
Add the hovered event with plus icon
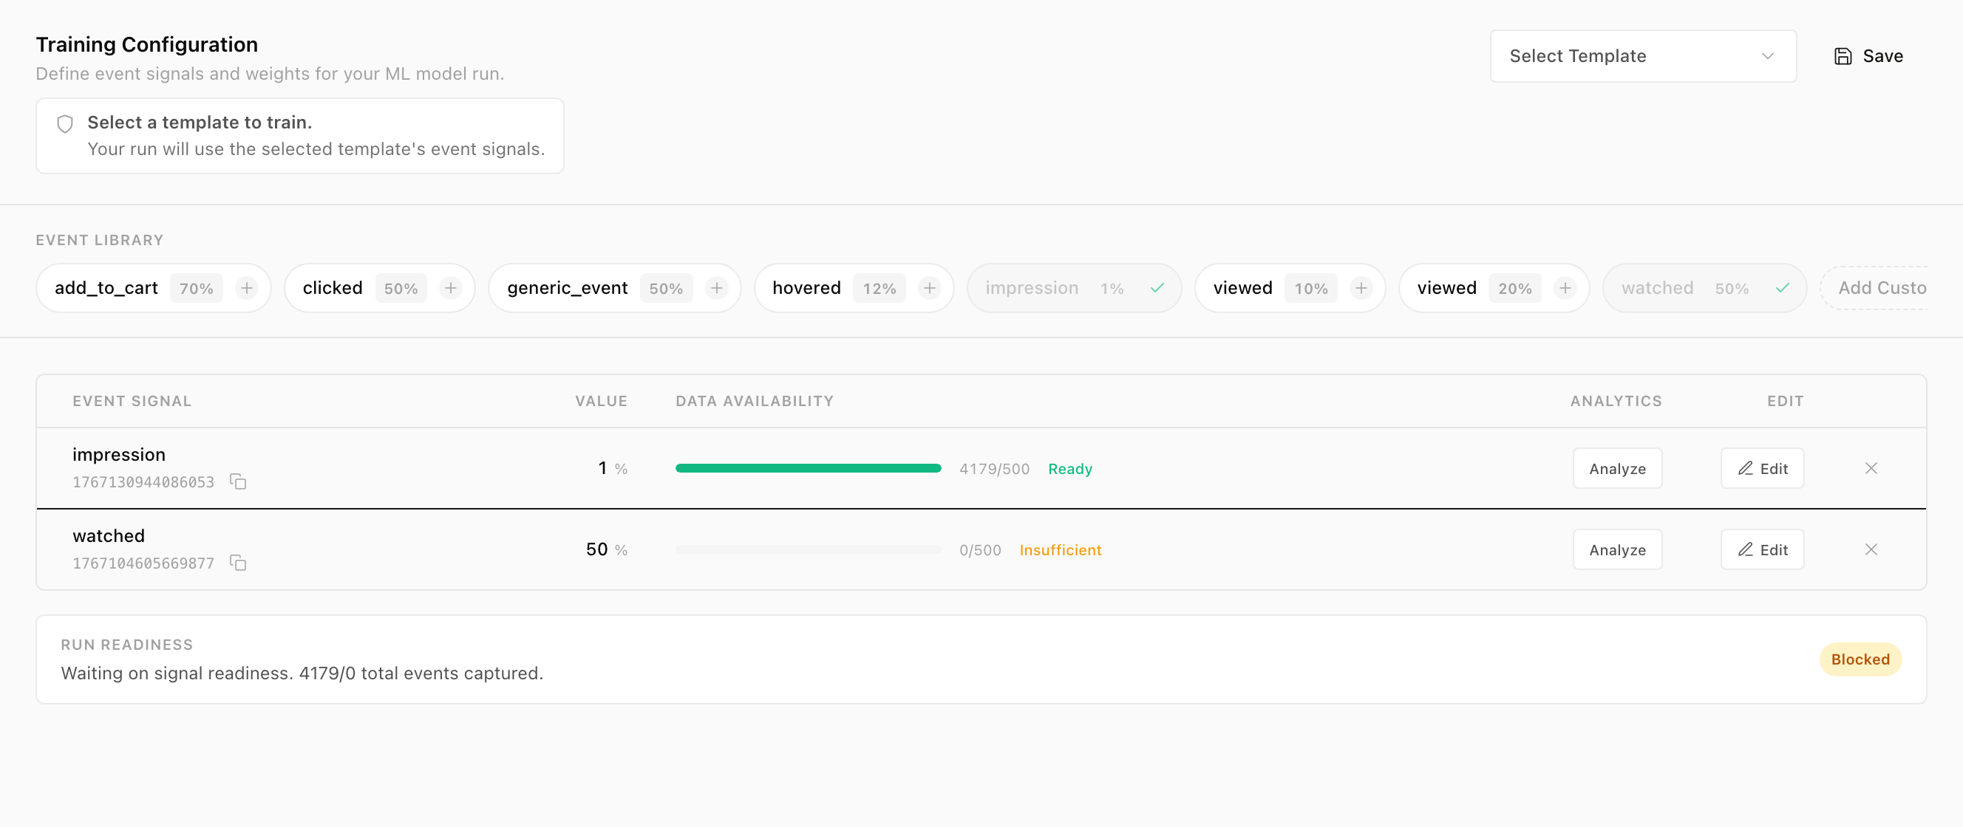pos(929,289)
